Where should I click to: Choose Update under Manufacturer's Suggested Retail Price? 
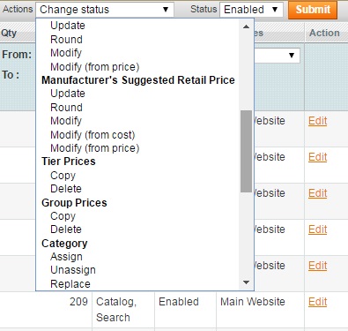[x=68, y=94]
